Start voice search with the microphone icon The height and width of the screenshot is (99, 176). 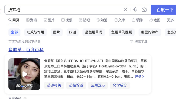coord(135,10)
